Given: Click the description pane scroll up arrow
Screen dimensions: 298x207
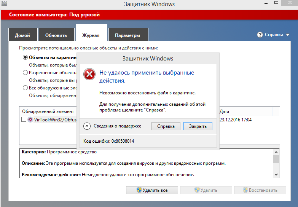Looking at the screenshot, I should pyautogui.click(x=276, y=152).
